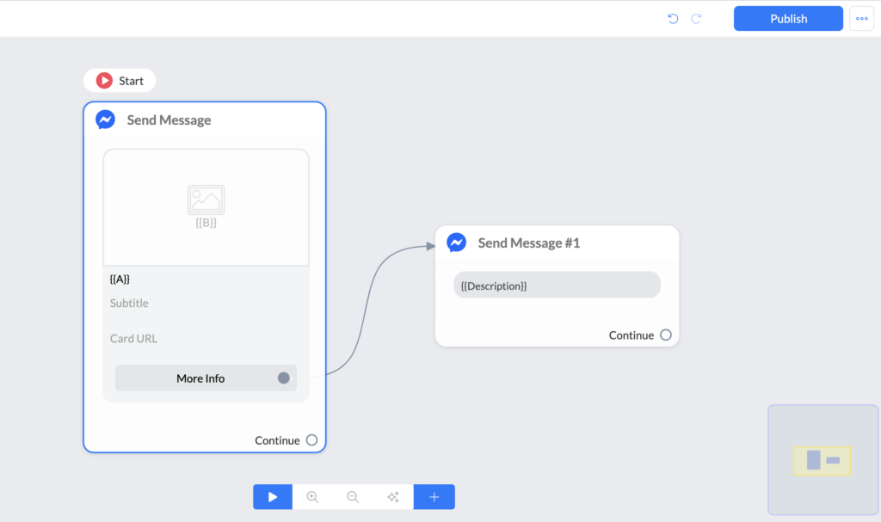The image size is (881, 522).
Task: Click the undo arrow icon
Action: (x=673, y=18)
